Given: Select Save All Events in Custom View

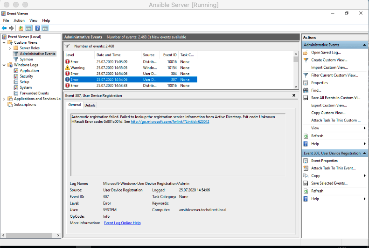Looking at the screenshot, I should 335,98.
